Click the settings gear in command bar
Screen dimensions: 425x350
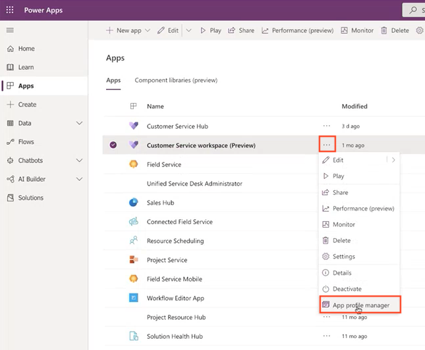pos(420,30)
